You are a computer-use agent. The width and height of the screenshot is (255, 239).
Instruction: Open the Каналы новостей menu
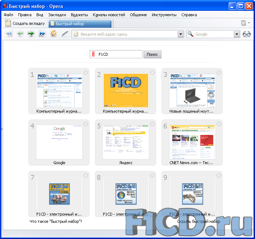point(109,15)
